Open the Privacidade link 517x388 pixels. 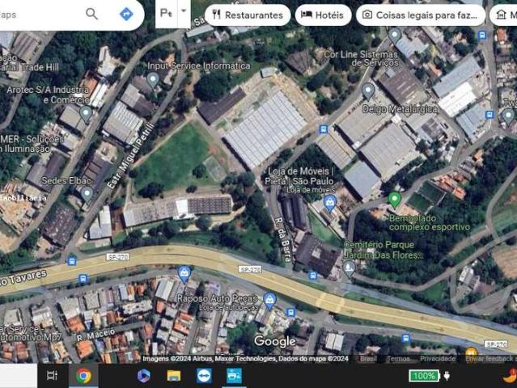(x=438, y=359)
